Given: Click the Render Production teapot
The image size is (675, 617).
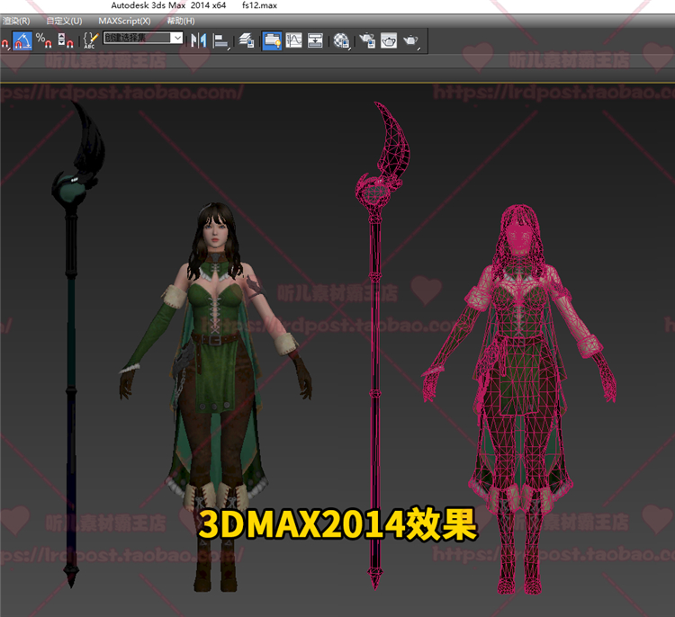Looking at the screenshot, I should (411, 41).
